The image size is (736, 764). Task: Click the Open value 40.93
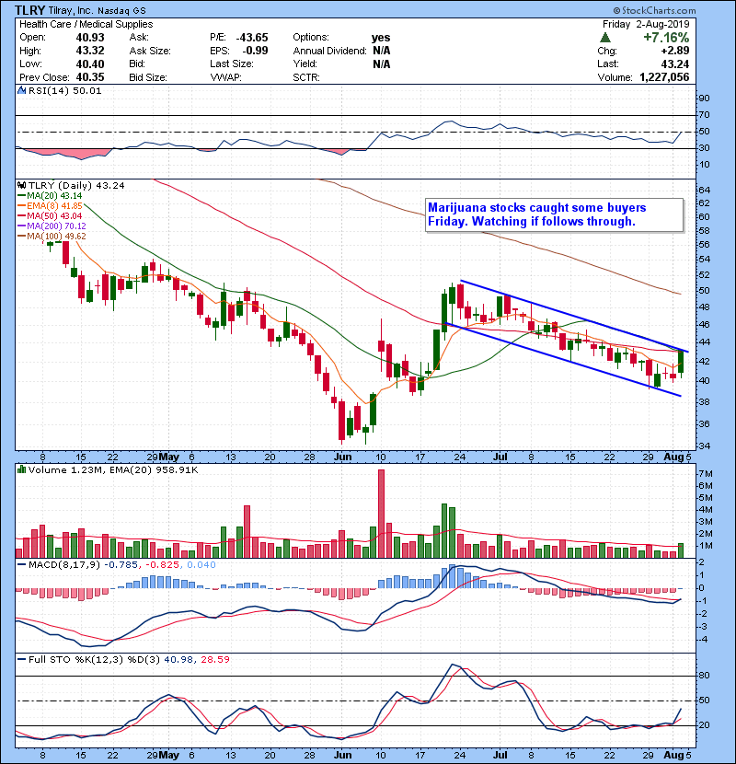coord(90,38)
